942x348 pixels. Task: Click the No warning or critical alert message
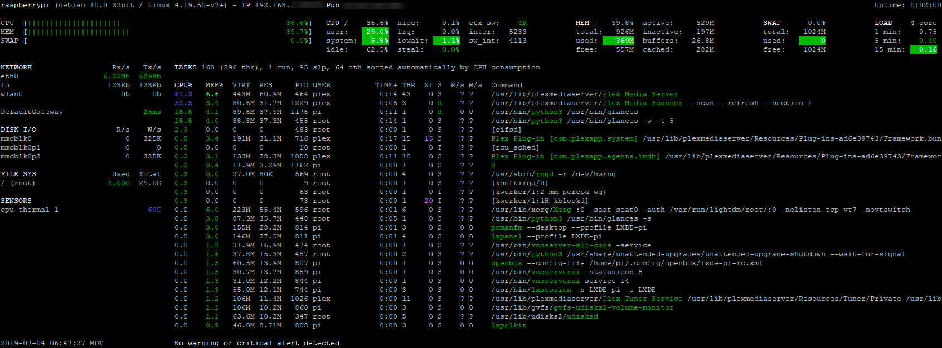257,344
